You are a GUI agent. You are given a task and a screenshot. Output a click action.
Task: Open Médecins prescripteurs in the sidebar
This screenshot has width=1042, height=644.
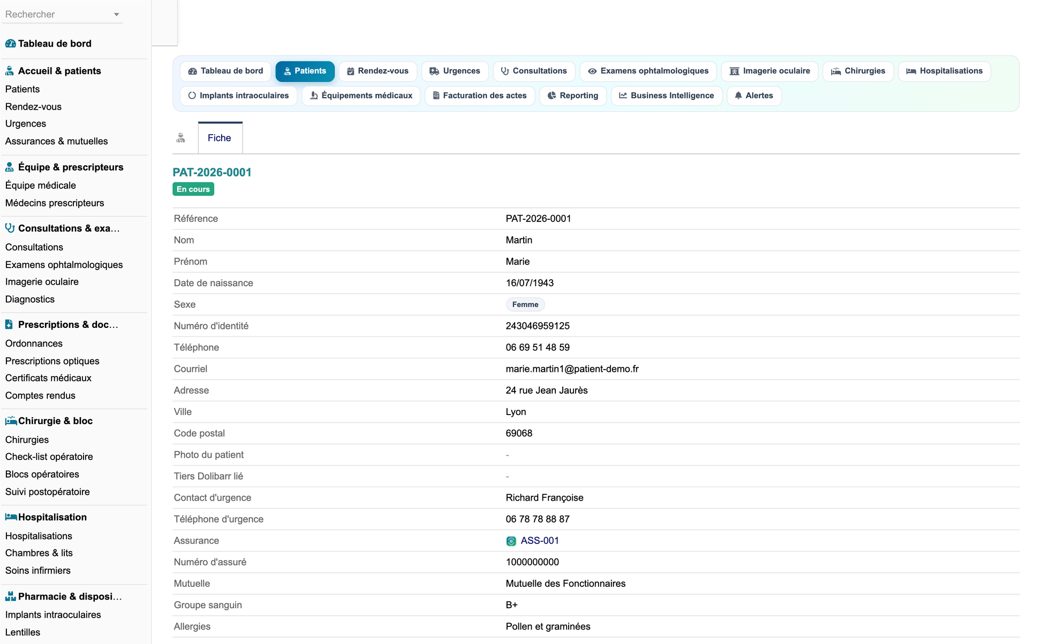coord(55,203)
